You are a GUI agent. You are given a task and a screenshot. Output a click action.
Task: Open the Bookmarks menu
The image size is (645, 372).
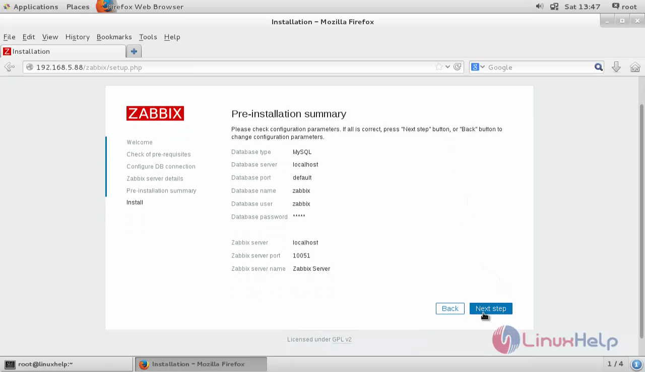(114, 37)
